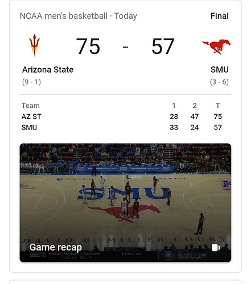The width and height of the screenshot is (251, 284).
Task: Click the total column header T
Action: [x=218, y=106]
